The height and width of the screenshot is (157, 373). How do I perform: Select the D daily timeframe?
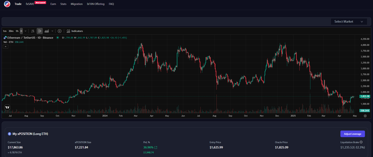click(x=21, y=31)
